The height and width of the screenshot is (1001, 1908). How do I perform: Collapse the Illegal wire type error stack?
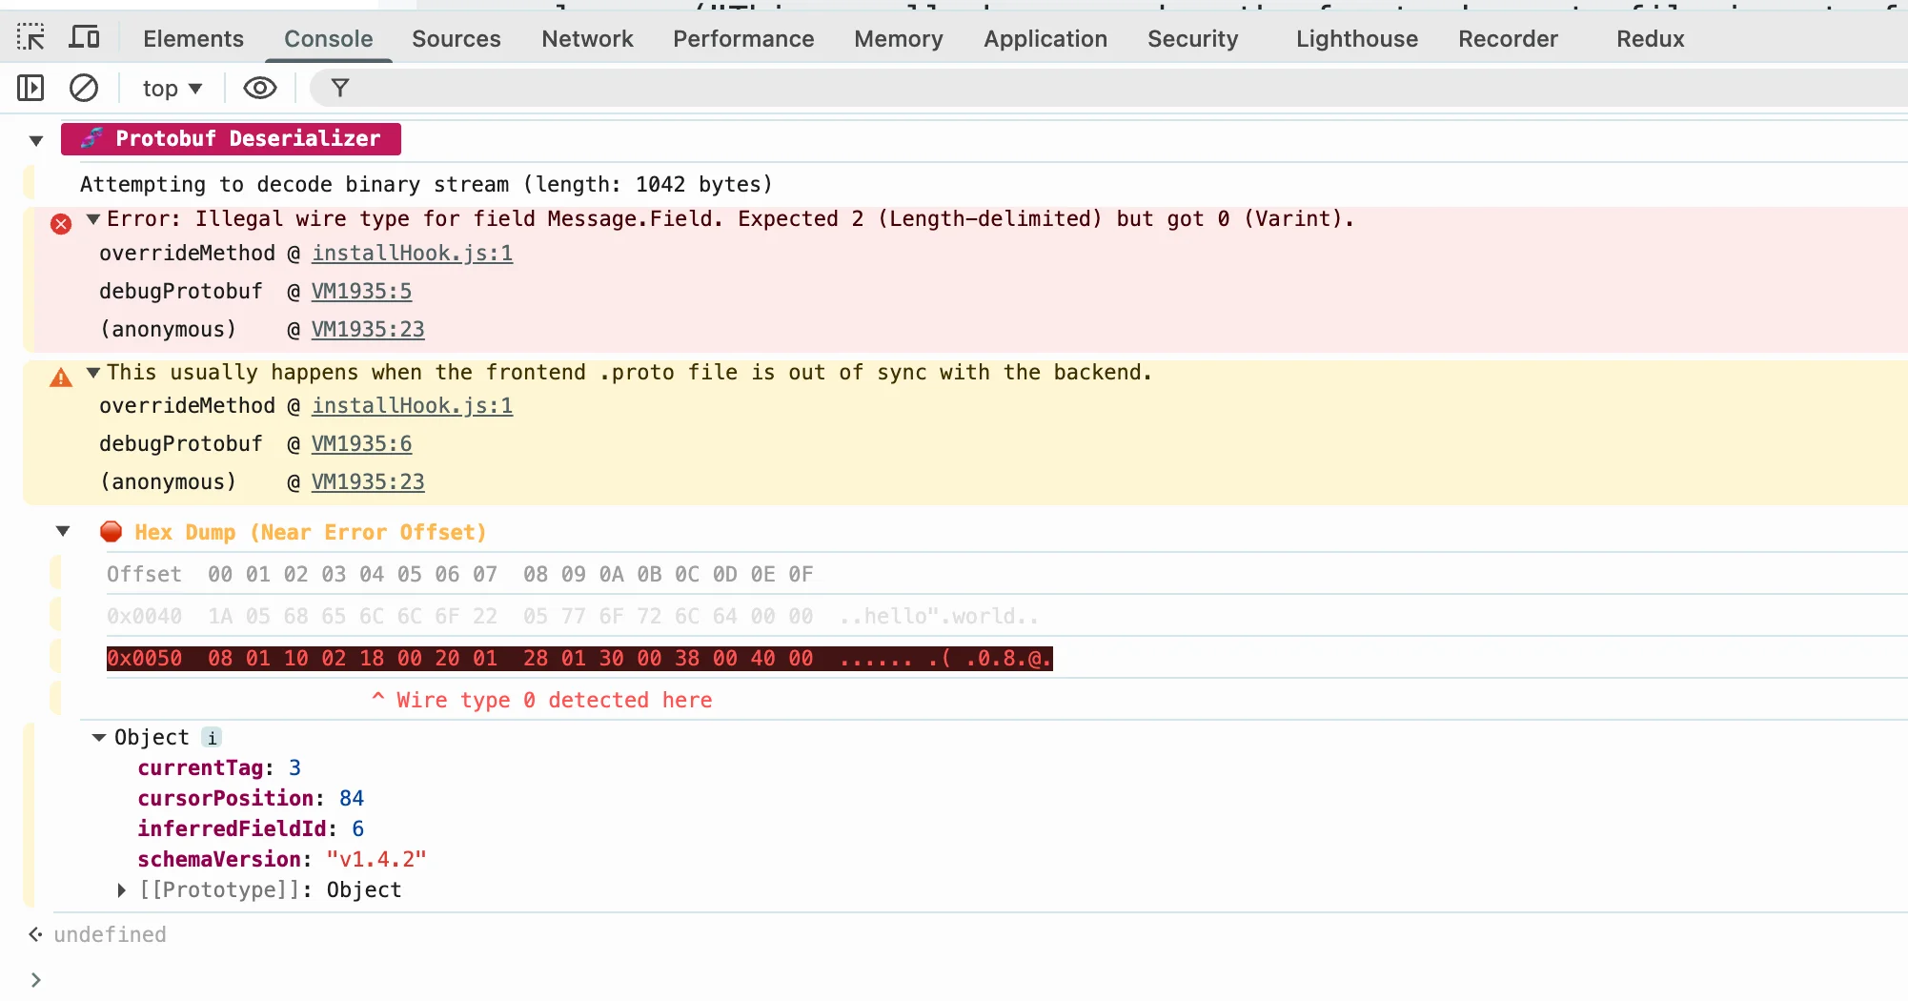coord(93,218)
